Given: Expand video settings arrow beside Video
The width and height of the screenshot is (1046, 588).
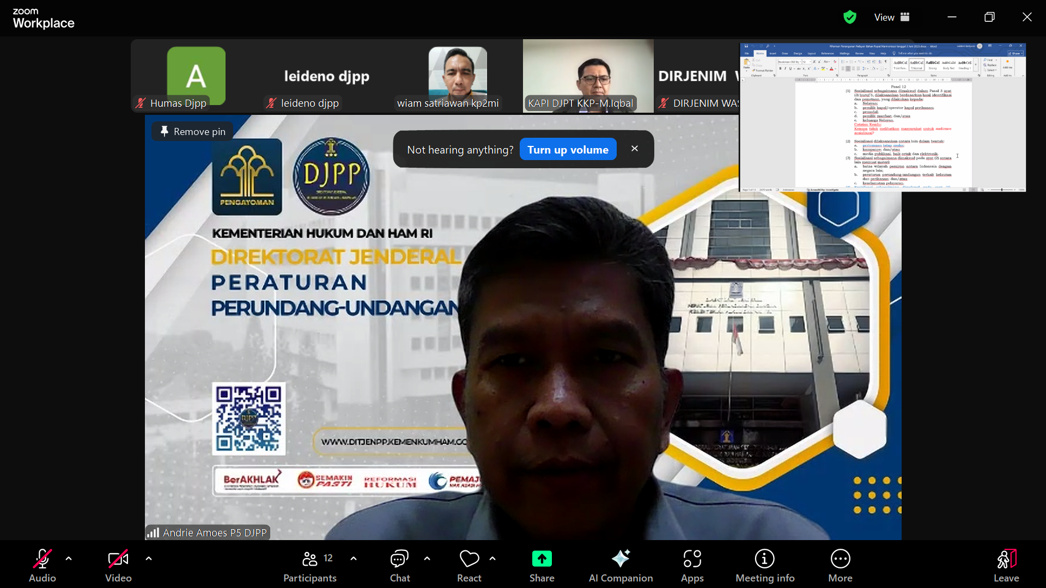Looking at the screenshot, I should coord(149,559).
